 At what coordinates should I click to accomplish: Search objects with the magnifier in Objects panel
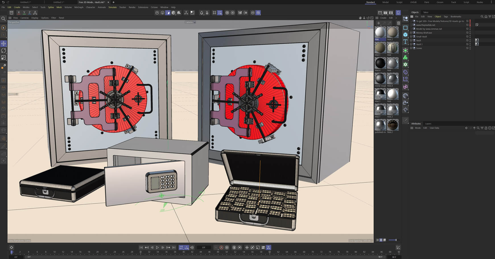tap(482, 16)
